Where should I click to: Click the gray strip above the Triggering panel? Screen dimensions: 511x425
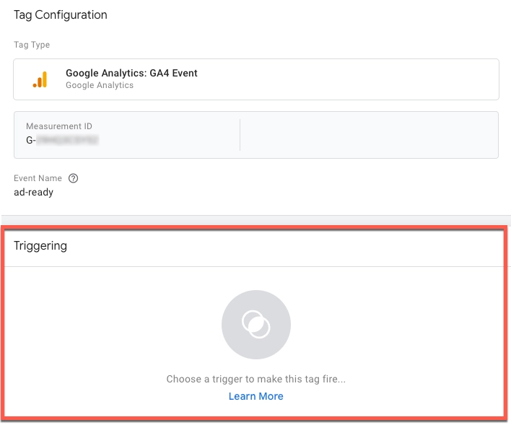(255, 220)
